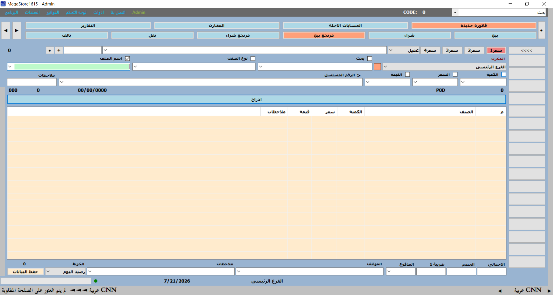The height and width of the screenshot is (295, 553).
Task: Click the Admin menu item
Action: [x=139, y=12]
